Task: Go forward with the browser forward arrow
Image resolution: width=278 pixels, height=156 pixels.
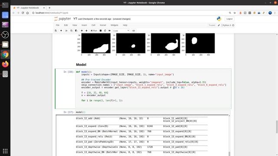Action: [x=18, y=13]
